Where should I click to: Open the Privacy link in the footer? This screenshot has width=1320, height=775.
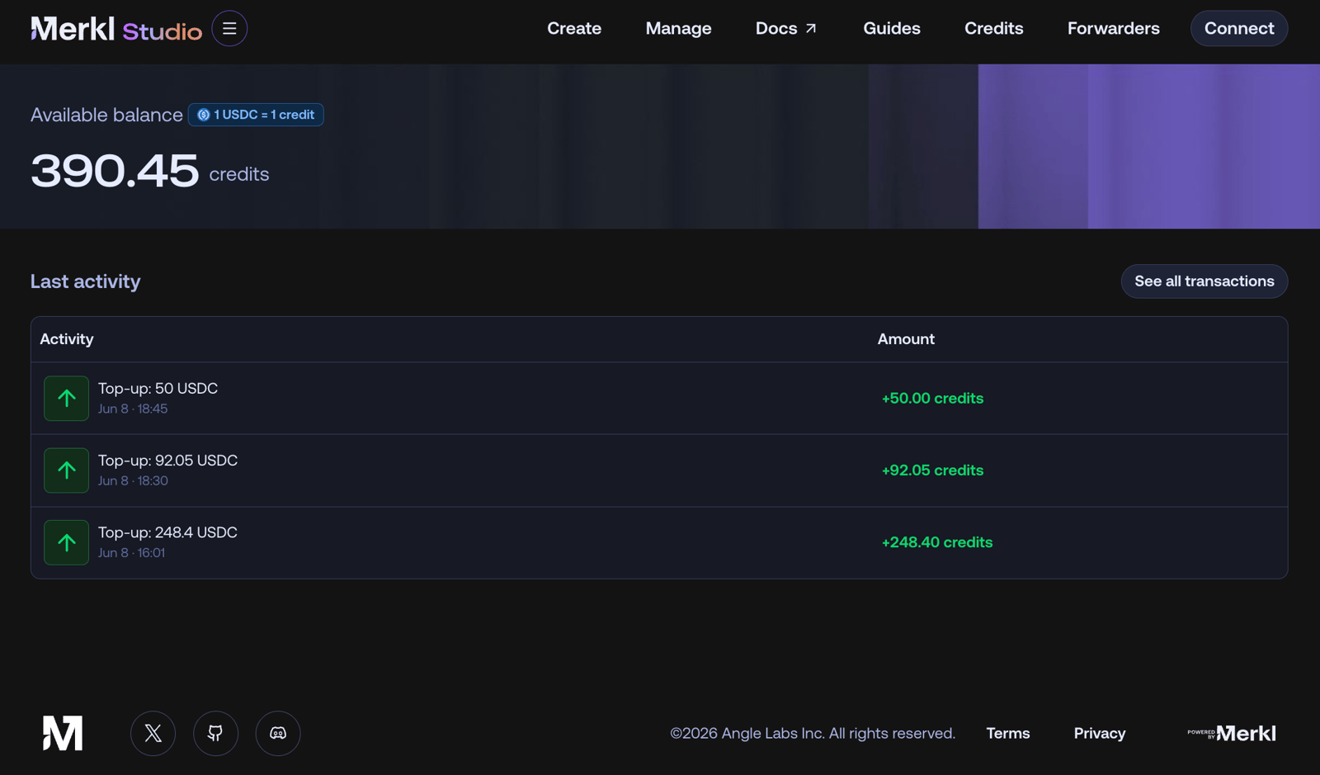point(1100,733)
